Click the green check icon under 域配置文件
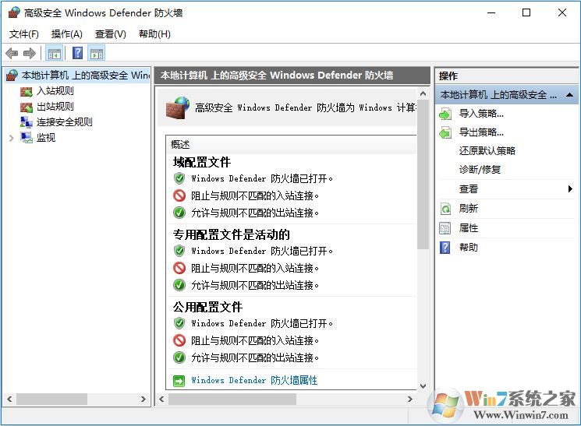 tap(179, 213)
